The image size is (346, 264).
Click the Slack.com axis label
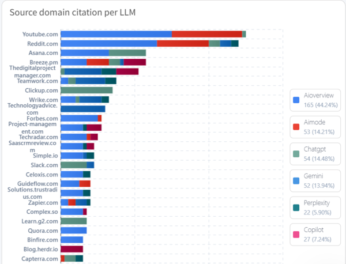tap(44, 165)
